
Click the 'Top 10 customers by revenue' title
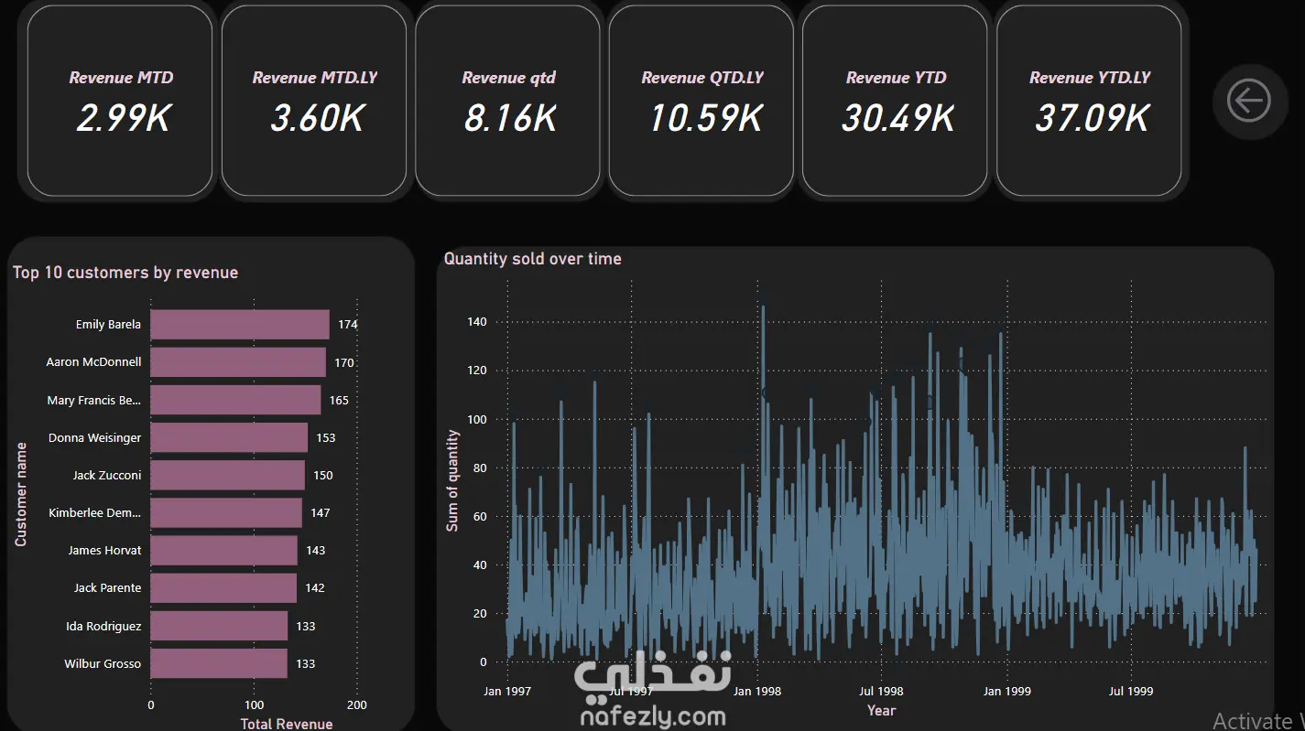[125, 273]
